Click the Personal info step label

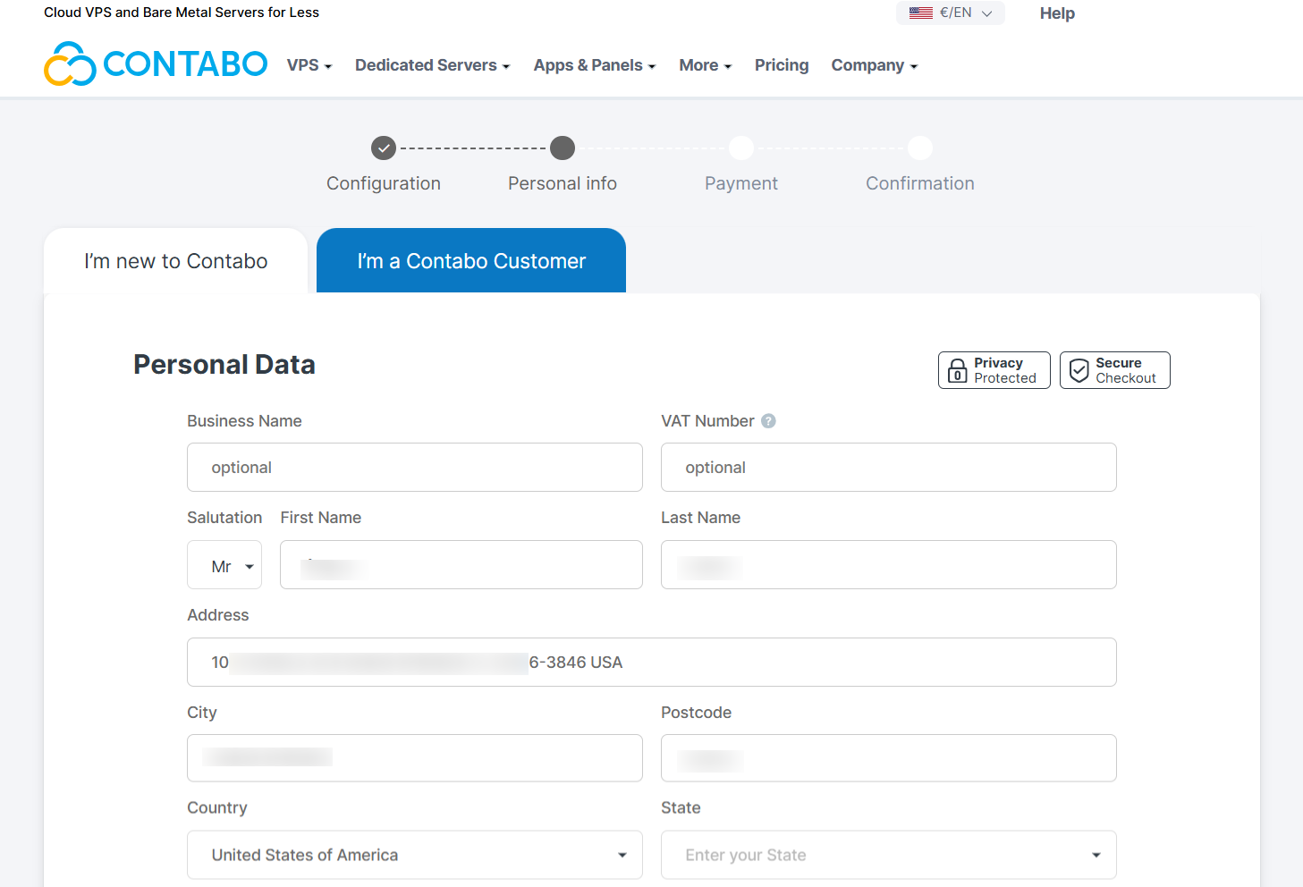(x=563, y=183)
